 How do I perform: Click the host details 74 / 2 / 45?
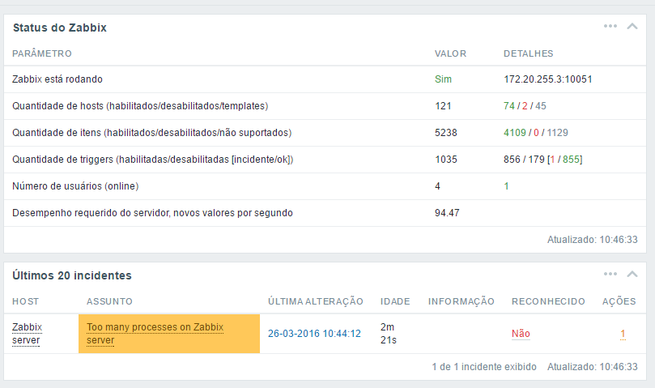525,106
